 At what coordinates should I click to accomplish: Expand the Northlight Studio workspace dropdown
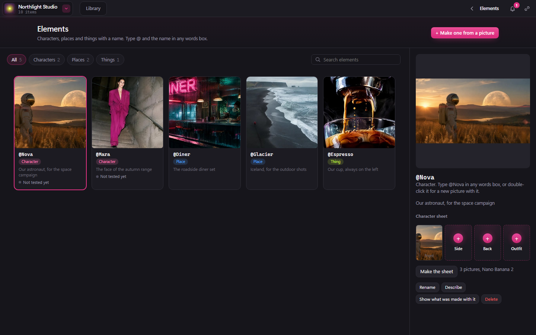pos(66,9)
